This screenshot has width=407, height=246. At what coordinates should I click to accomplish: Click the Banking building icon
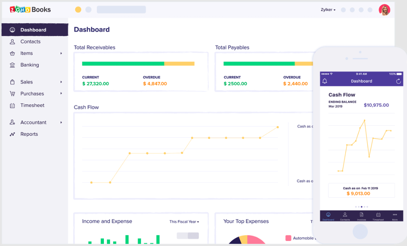12,65
